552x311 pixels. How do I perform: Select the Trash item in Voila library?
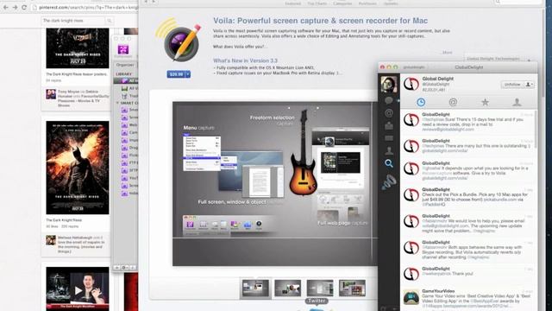coord(129,96)
